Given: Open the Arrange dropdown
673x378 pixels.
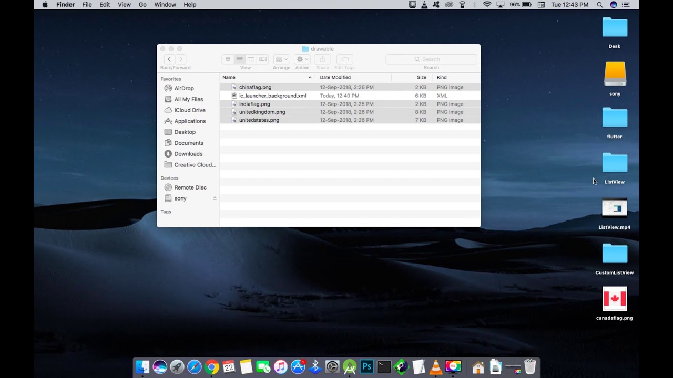Looking at the screenshot, I should pyautogui.click(x=281, y=59).
